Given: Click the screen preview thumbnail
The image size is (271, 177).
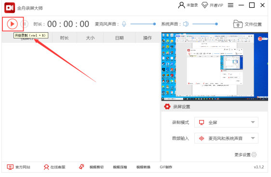Looking at the screenshot, I should [215, 66].
